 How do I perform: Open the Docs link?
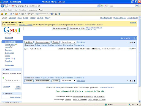click(20, 18)
